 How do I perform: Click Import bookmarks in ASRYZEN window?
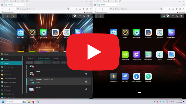(x=8, y=12)
